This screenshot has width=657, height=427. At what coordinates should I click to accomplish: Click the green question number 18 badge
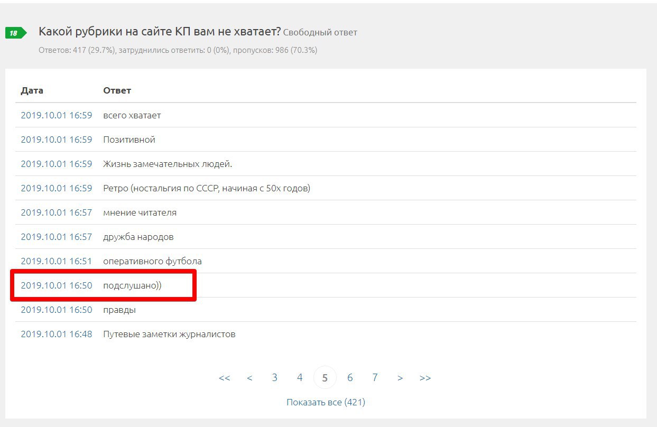15,33
